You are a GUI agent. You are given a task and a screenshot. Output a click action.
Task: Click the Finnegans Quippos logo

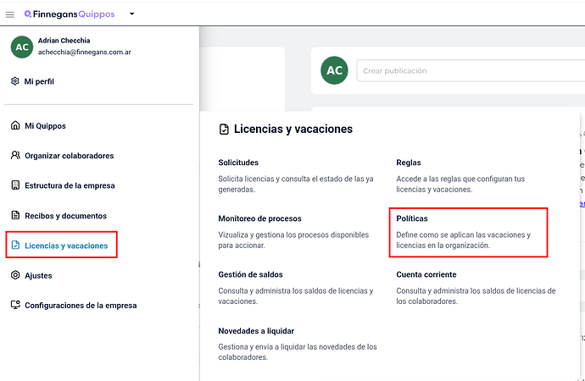[x=70, y=14]
